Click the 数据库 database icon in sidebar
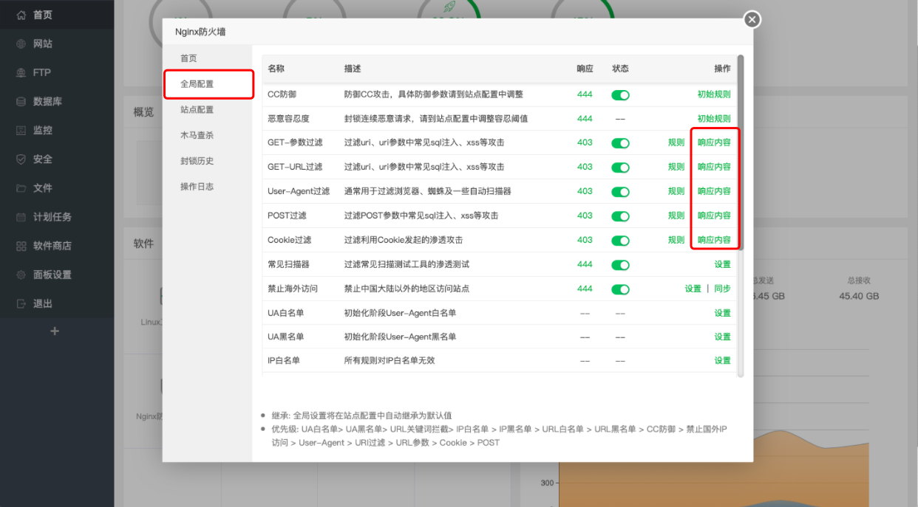The height and width of the screenshot is (507, 918). point(21,101)
